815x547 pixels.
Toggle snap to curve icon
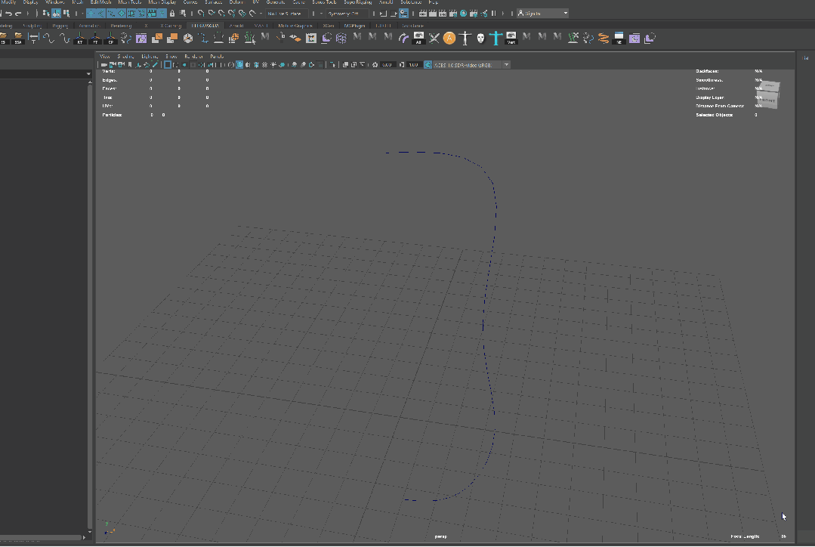[x=211, y=14]
